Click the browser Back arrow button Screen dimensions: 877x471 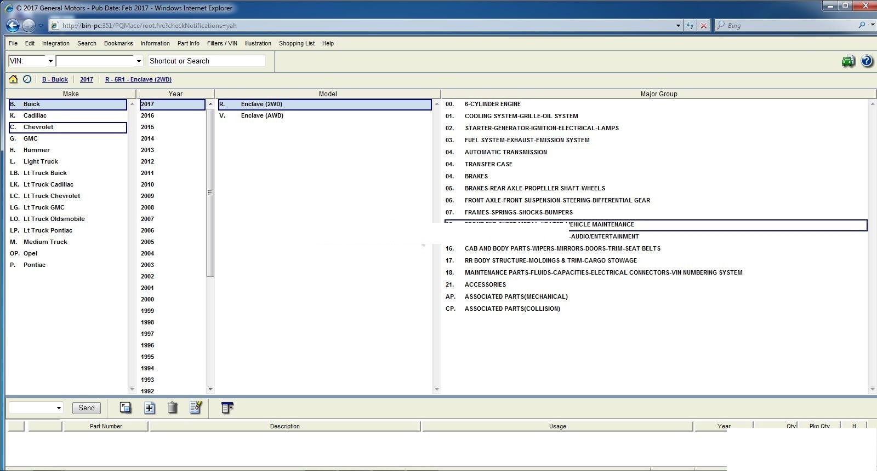pos(13,25)
